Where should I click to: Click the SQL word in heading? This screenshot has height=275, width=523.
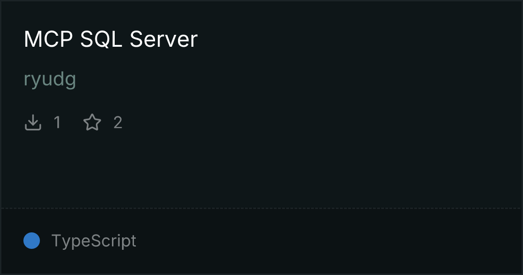click(x=101, y=39)
